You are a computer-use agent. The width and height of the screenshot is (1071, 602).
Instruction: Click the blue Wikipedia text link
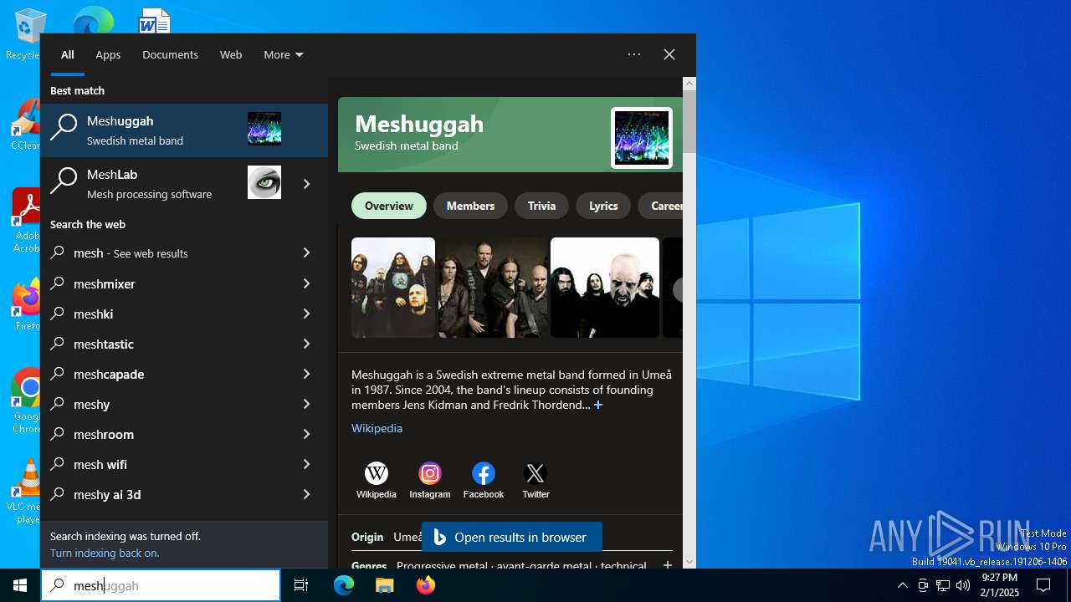coord(377,428)
